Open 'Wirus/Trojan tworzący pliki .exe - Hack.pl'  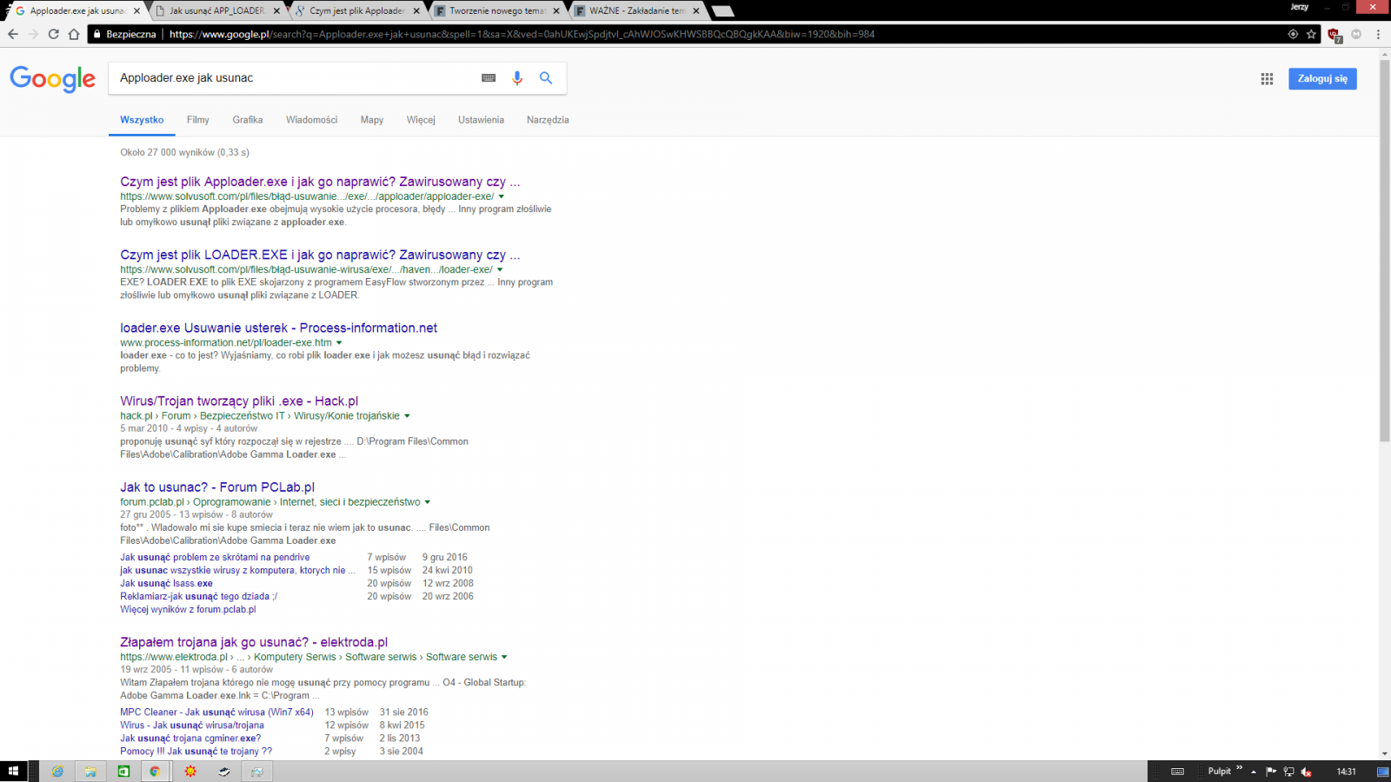[x=239, y=401]
